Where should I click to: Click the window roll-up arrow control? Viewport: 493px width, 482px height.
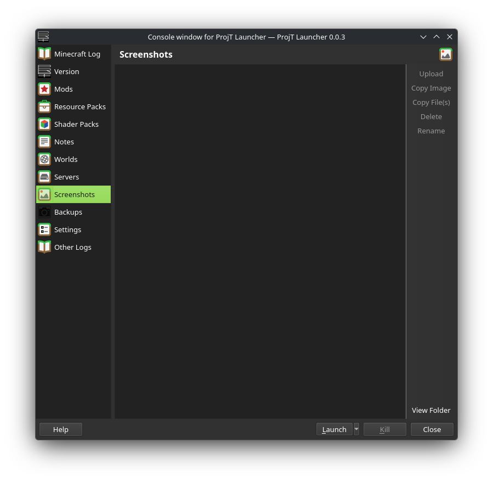pos(436,37)
